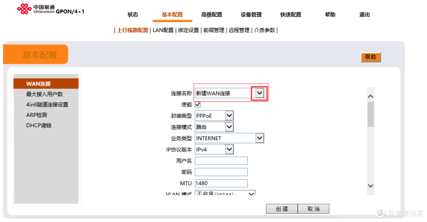Switch to 设备管理 tab
The image size is (427, 222).
tap(251, 15)
